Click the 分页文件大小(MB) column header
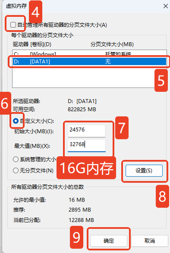Viewport: 170px width, 253px height. (x=112, y=44)
